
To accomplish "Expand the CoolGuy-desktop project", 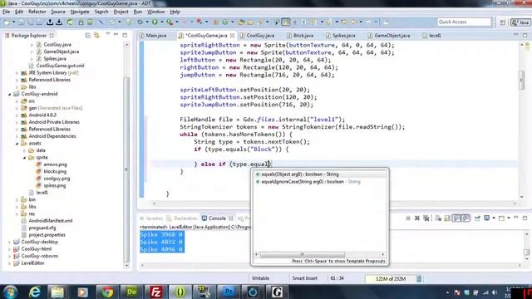I will point(9,242).
